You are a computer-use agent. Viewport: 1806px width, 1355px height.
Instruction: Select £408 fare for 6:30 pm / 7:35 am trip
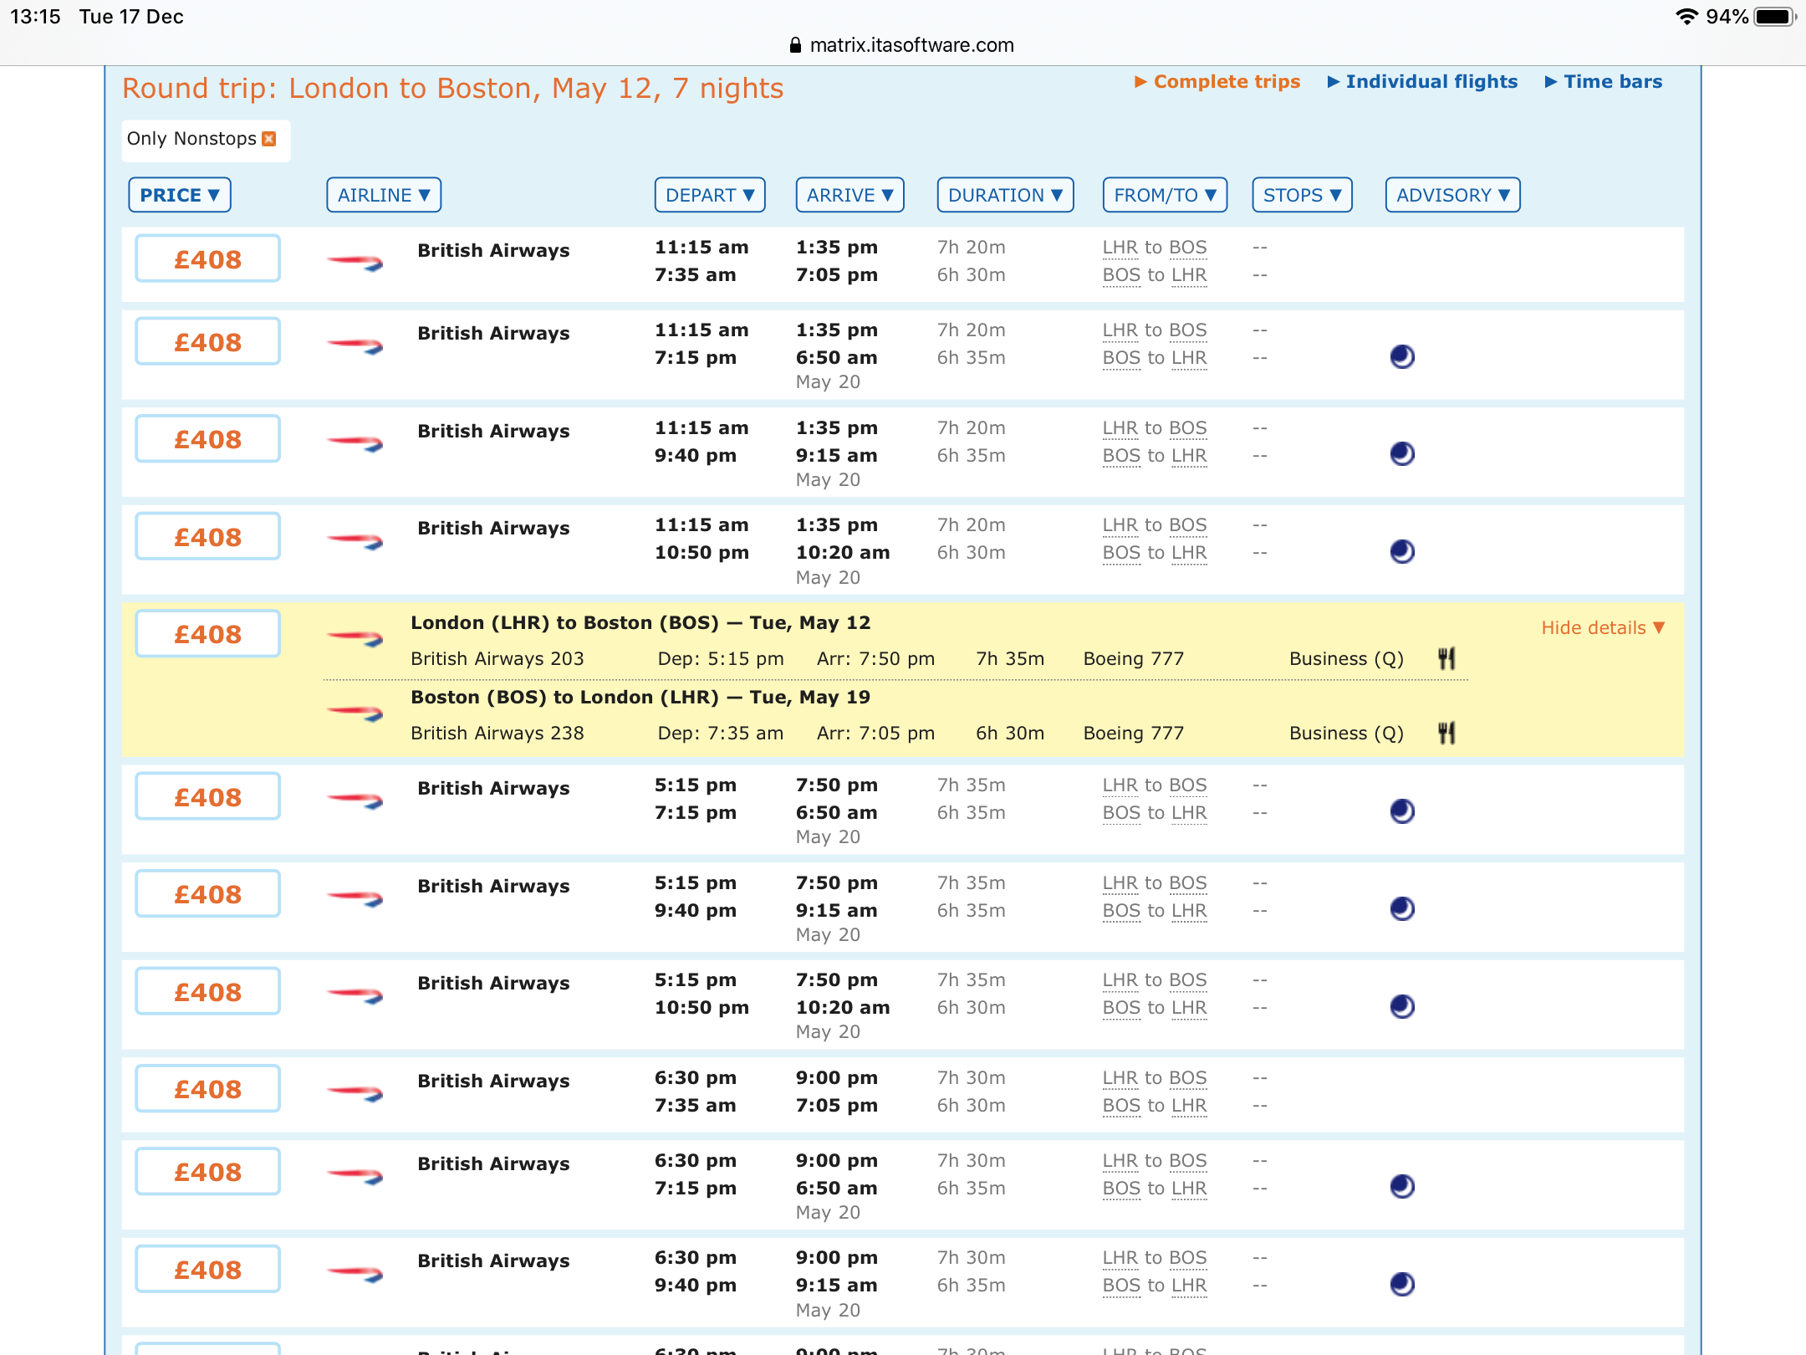pyautogui.click(x=207, y=1088)
